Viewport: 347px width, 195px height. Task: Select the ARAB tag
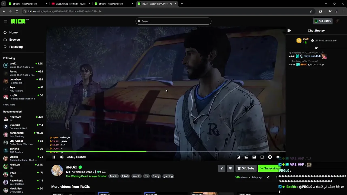point(125,176)
